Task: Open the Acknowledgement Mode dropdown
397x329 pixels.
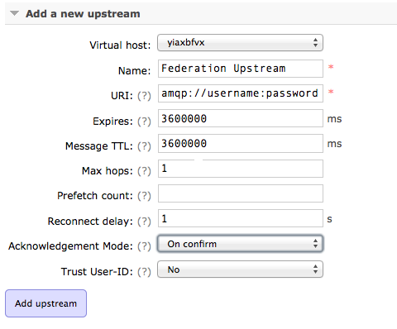Action: pyautogui.click(x=240, y=244)
